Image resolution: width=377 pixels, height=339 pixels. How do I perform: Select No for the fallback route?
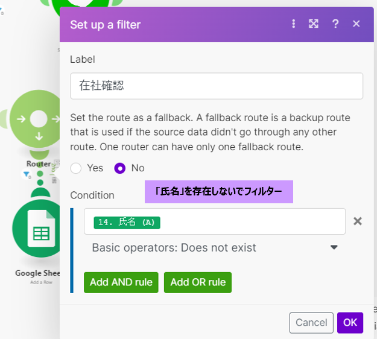(120, 168)
